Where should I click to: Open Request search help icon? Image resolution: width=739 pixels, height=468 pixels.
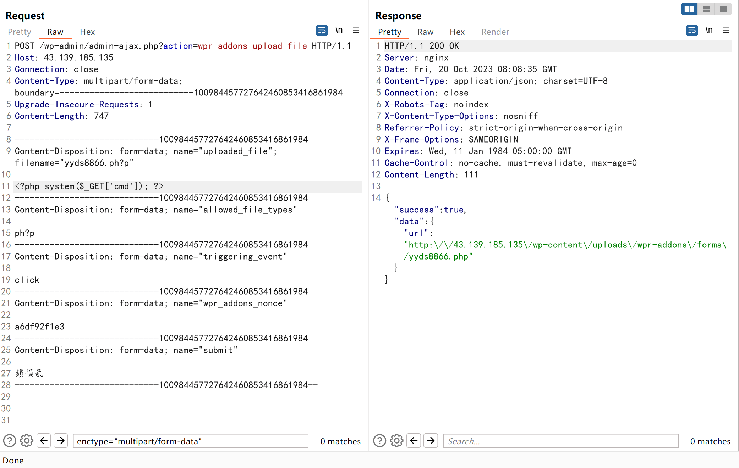pos(10,441)
